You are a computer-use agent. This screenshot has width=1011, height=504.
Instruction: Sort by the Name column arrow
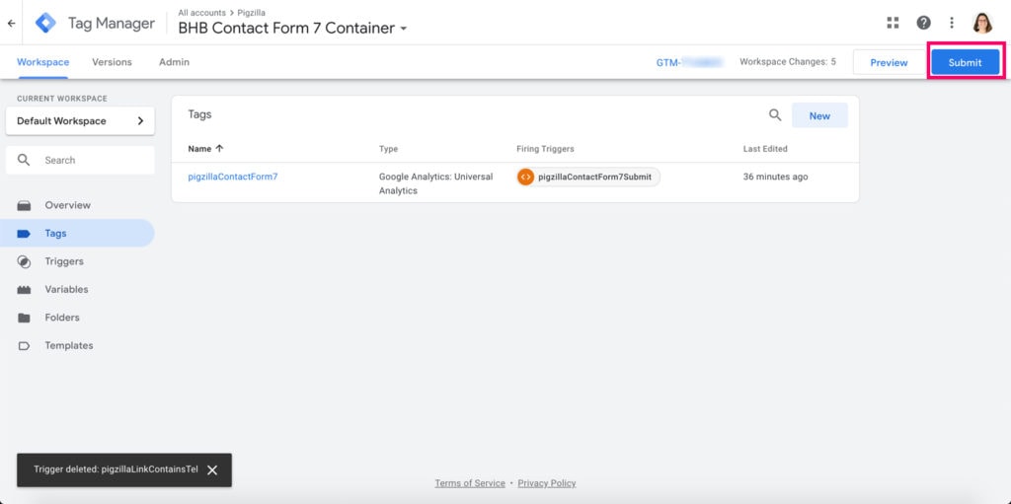tap(219, 148)
